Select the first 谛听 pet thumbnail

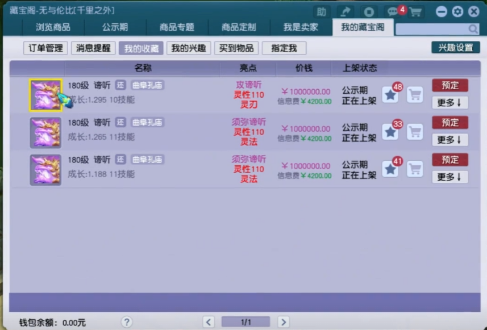pyautogui.click(x=45, y=95)
